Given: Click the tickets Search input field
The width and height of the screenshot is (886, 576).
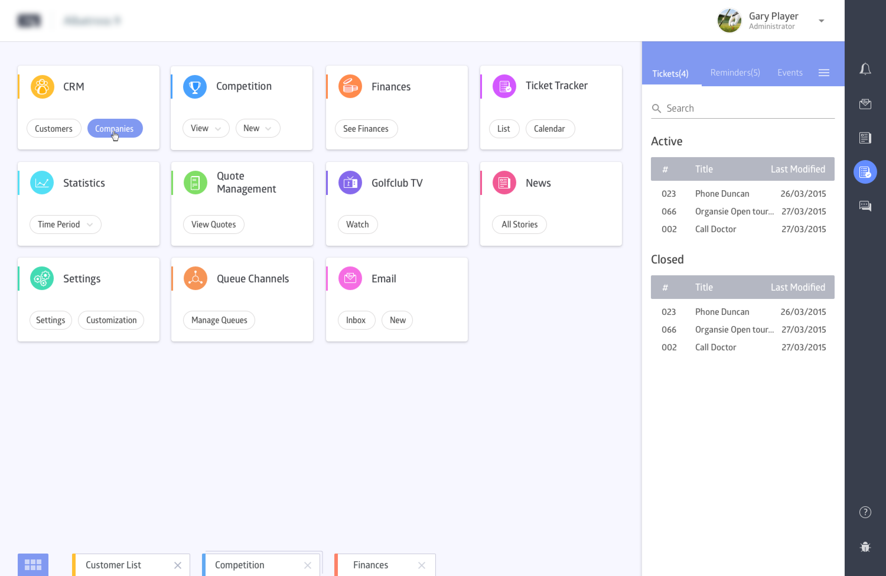Looking at the screenshot, I should 748,108.
